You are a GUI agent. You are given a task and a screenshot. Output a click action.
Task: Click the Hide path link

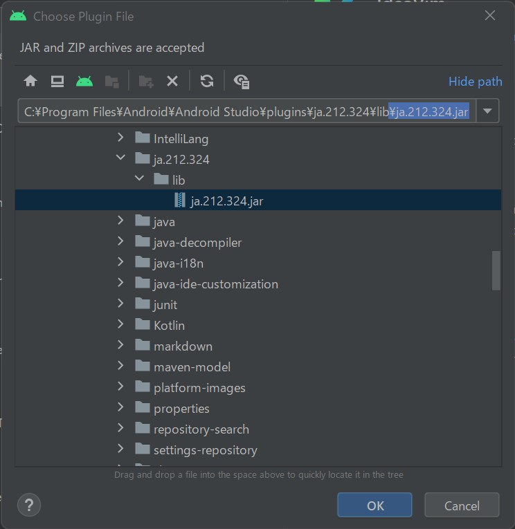[x=475, y=82]
